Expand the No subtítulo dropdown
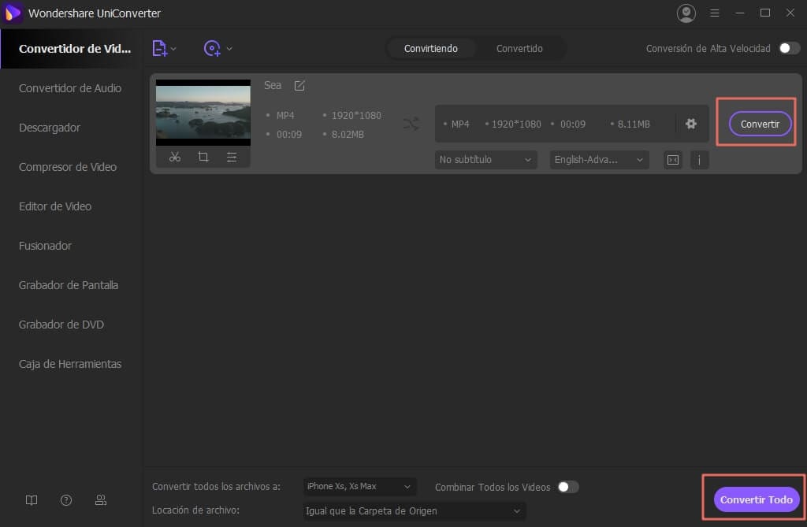The width and height of the screenshot is (807, 527). (x=485, y=160)
